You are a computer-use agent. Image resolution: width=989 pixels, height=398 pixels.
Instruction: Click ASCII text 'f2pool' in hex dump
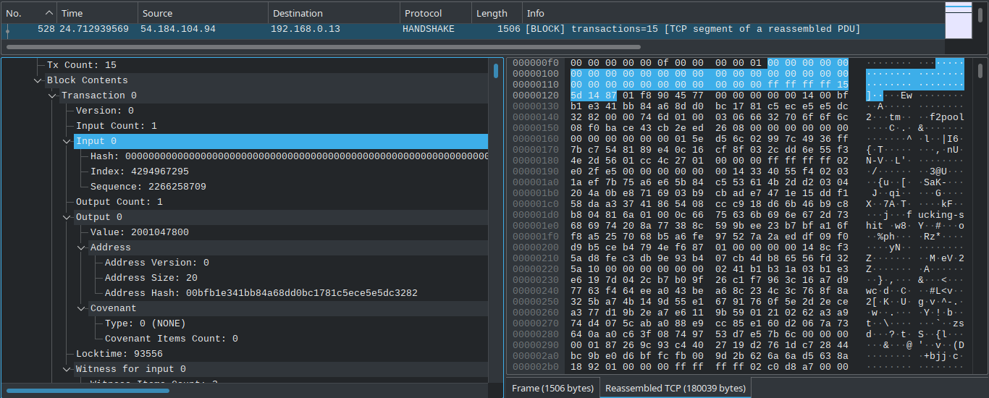coord(947,117)
